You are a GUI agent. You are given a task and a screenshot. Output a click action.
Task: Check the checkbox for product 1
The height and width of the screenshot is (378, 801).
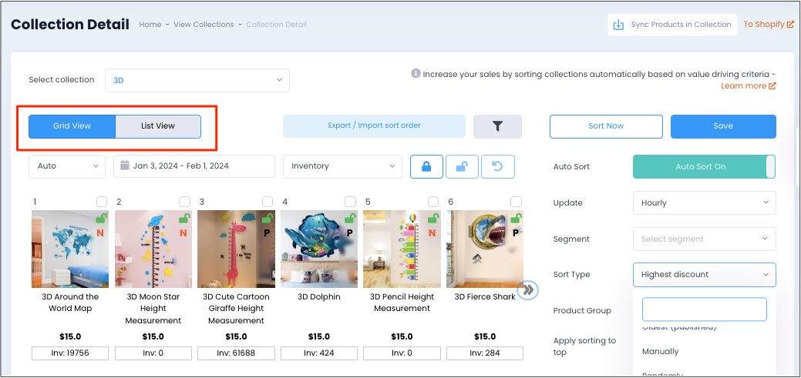(102, 202)
